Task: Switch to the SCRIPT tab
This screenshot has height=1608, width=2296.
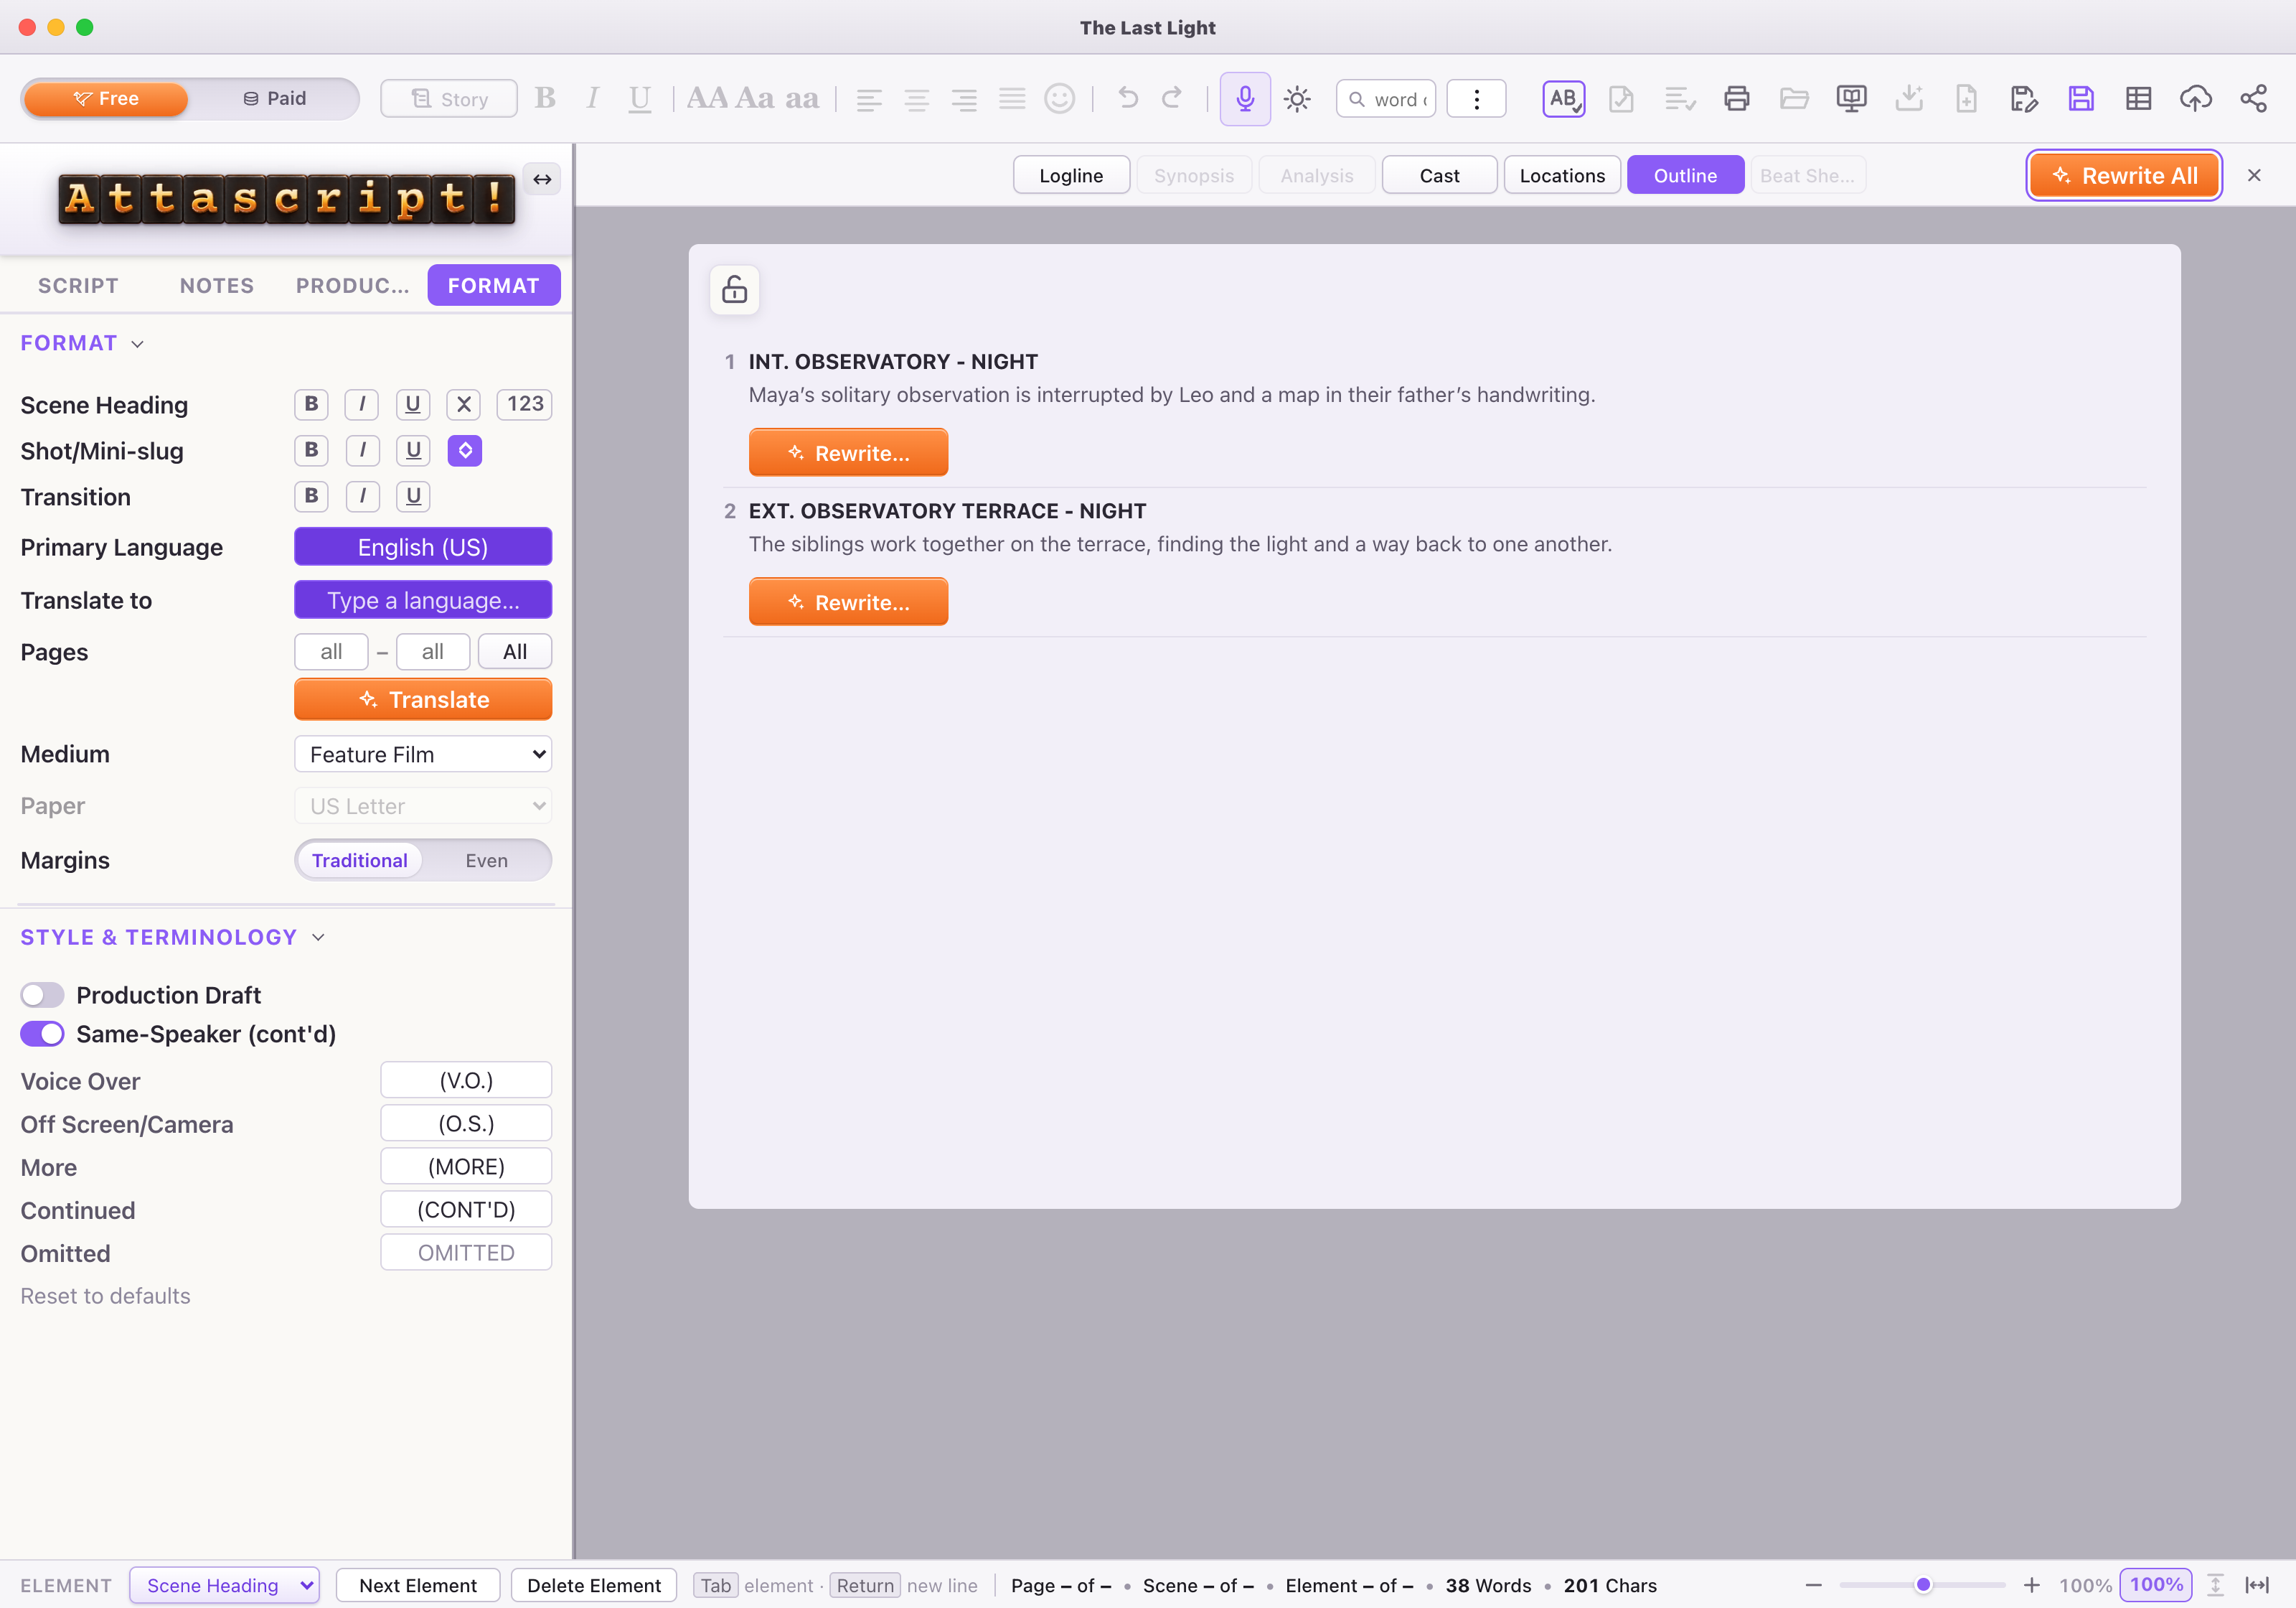Action: coord(78,285)
